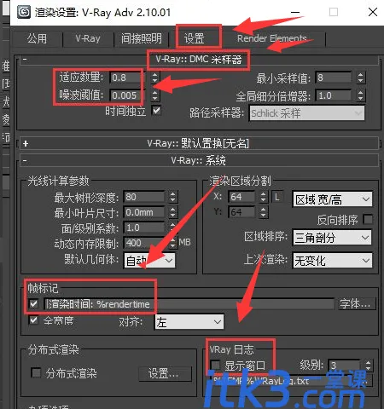Image resolution: width=384 pixels, height=409 pixels.
Task: Click the 全局细分倍增器 spinner arrows
Action: click(x=360, y=95)
